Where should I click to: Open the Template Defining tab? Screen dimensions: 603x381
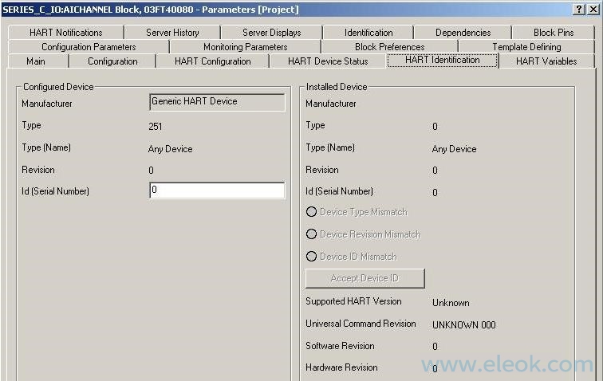(526, 47)
